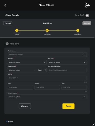Focus the Year input field
Image resolution: width=95 pixels, height=126 pixels.
(x=74, y=87)
